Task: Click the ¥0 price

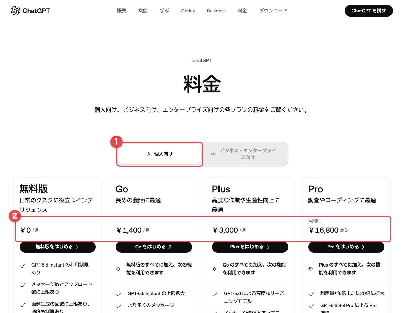Action: tap(25, 230)
